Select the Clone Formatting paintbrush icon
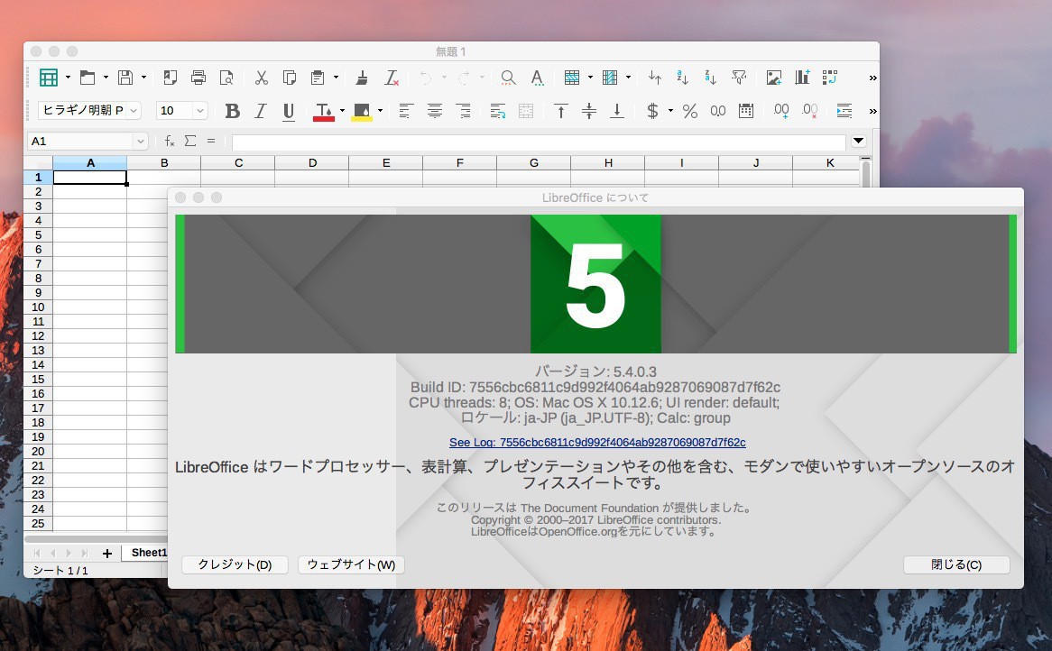The image size is (1052, 651). coord(363,78)
